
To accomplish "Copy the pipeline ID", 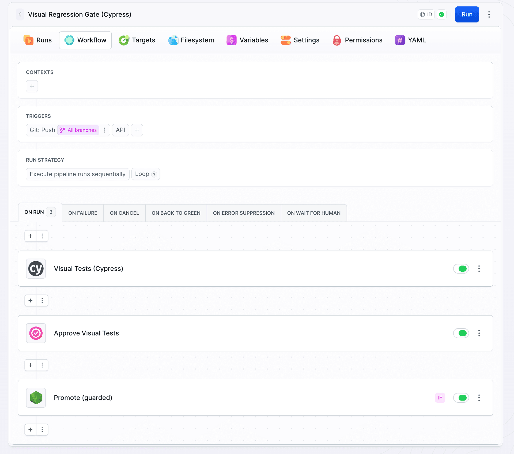I will [x=426, y=14].
